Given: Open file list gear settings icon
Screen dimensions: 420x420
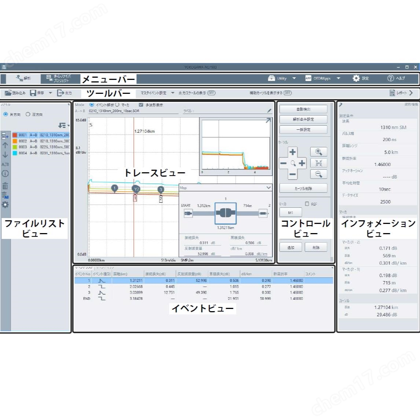Looking at the screenshot, I should [x=5, y=205].
